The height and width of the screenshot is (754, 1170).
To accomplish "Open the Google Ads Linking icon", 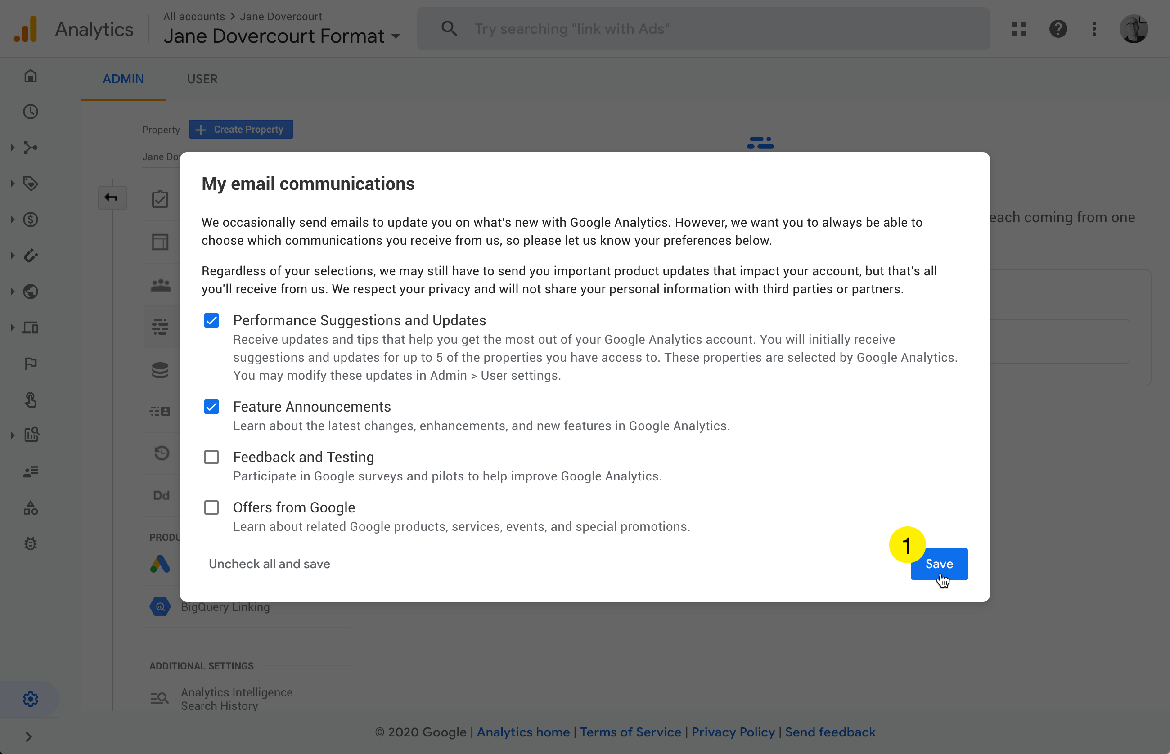I will tap(160, 564).
